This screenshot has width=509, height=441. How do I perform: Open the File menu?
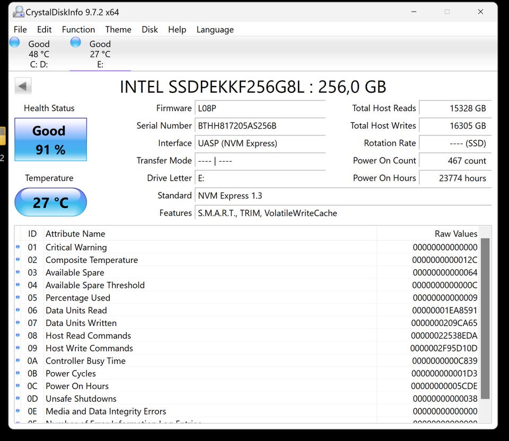20,30
